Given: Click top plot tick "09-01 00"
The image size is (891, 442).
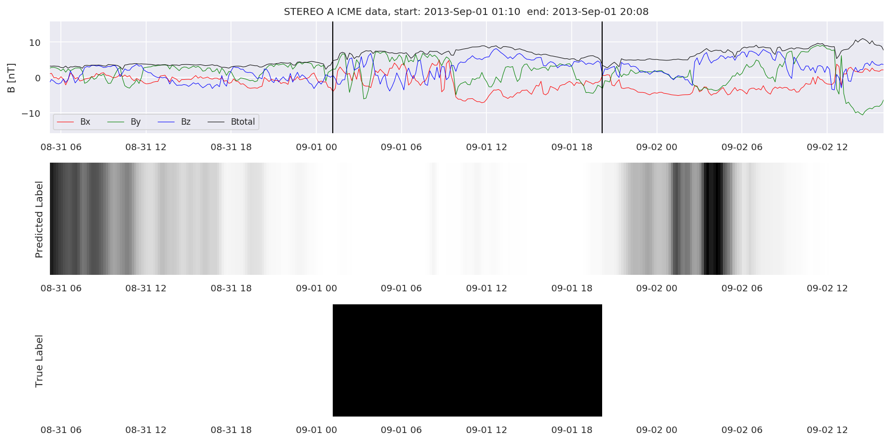Looking at the screenshot, I should 316,147.
